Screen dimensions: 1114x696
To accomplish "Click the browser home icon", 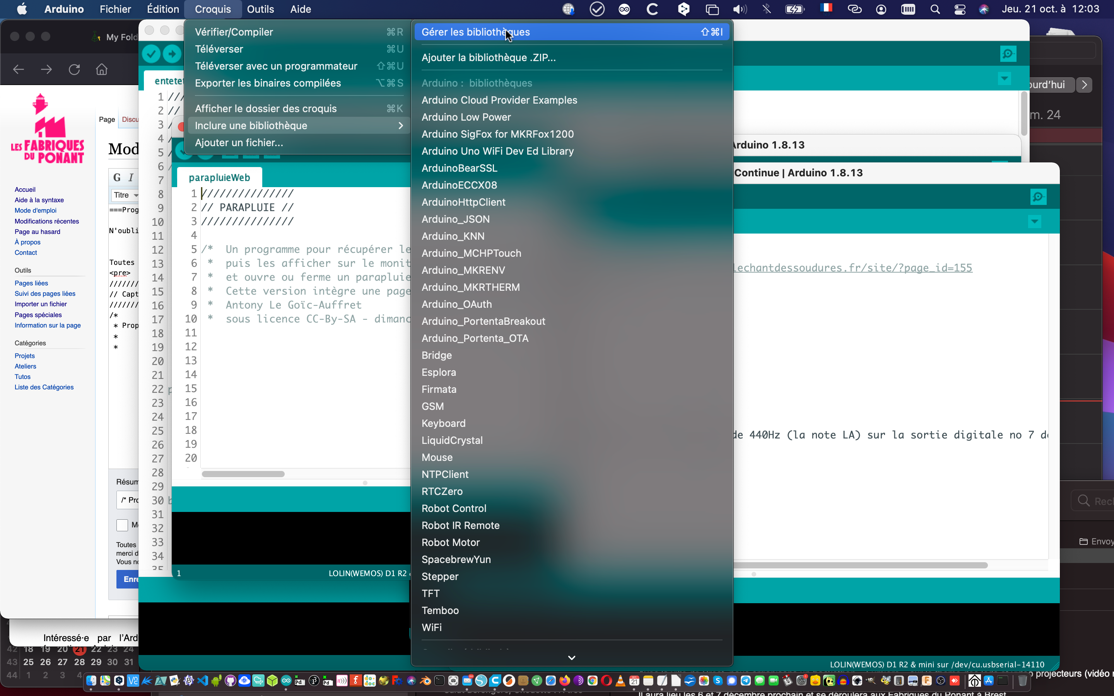I will [x=101, y=70].
